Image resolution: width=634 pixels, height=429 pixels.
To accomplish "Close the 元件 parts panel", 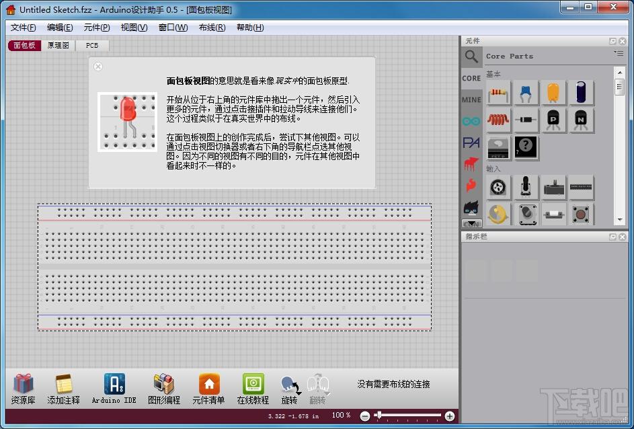I will tap(623, 41).
